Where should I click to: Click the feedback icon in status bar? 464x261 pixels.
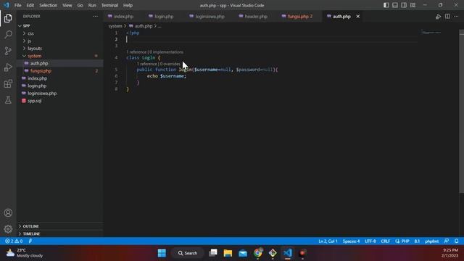[447, 241]
